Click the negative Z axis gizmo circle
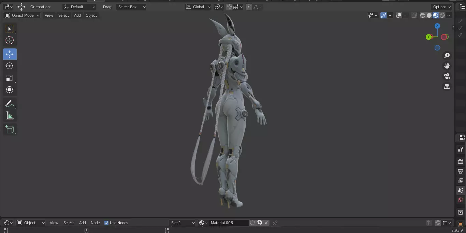This screenshot has height=233, width=466. pyautogui.click(x=437, y=48)
